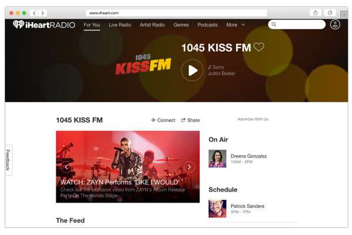Screen dimensions: 352x235
Task: Select the Podcasts menu item
Action: coord(208,25)
